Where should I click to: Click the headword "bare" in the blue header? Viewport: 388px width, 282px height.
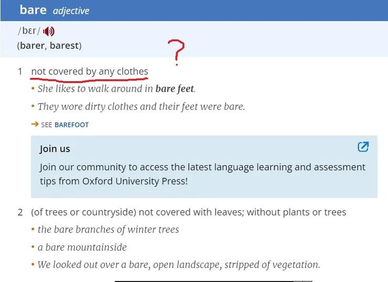click(x=33, y=9)
